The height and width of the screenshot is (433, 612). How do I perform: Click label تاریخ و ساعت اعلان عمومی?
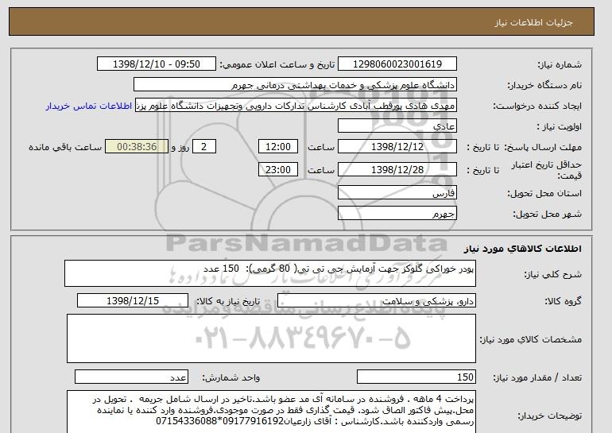pos(277,65)
